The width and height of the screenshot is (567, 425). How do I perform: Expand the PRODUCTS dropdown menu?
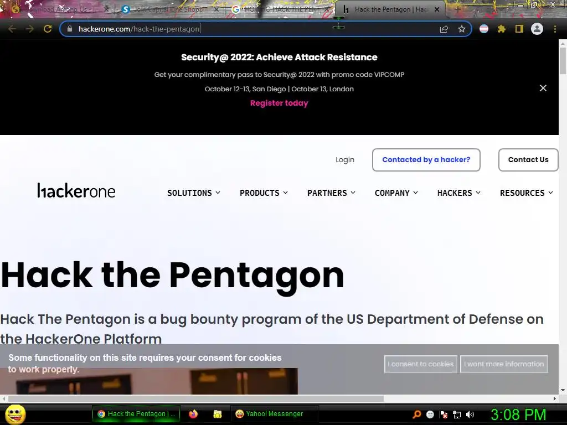tap(264, 193)
